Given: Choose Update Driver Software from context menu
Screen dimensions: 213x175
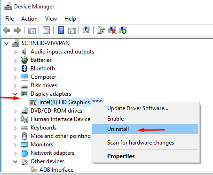Looking at the screenshot, I should (x=145, y=108).
